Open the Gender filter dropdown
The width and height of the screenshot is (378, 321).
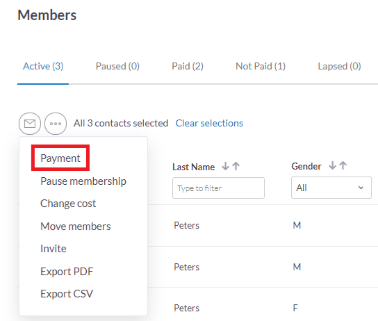(x=331, y=188)
